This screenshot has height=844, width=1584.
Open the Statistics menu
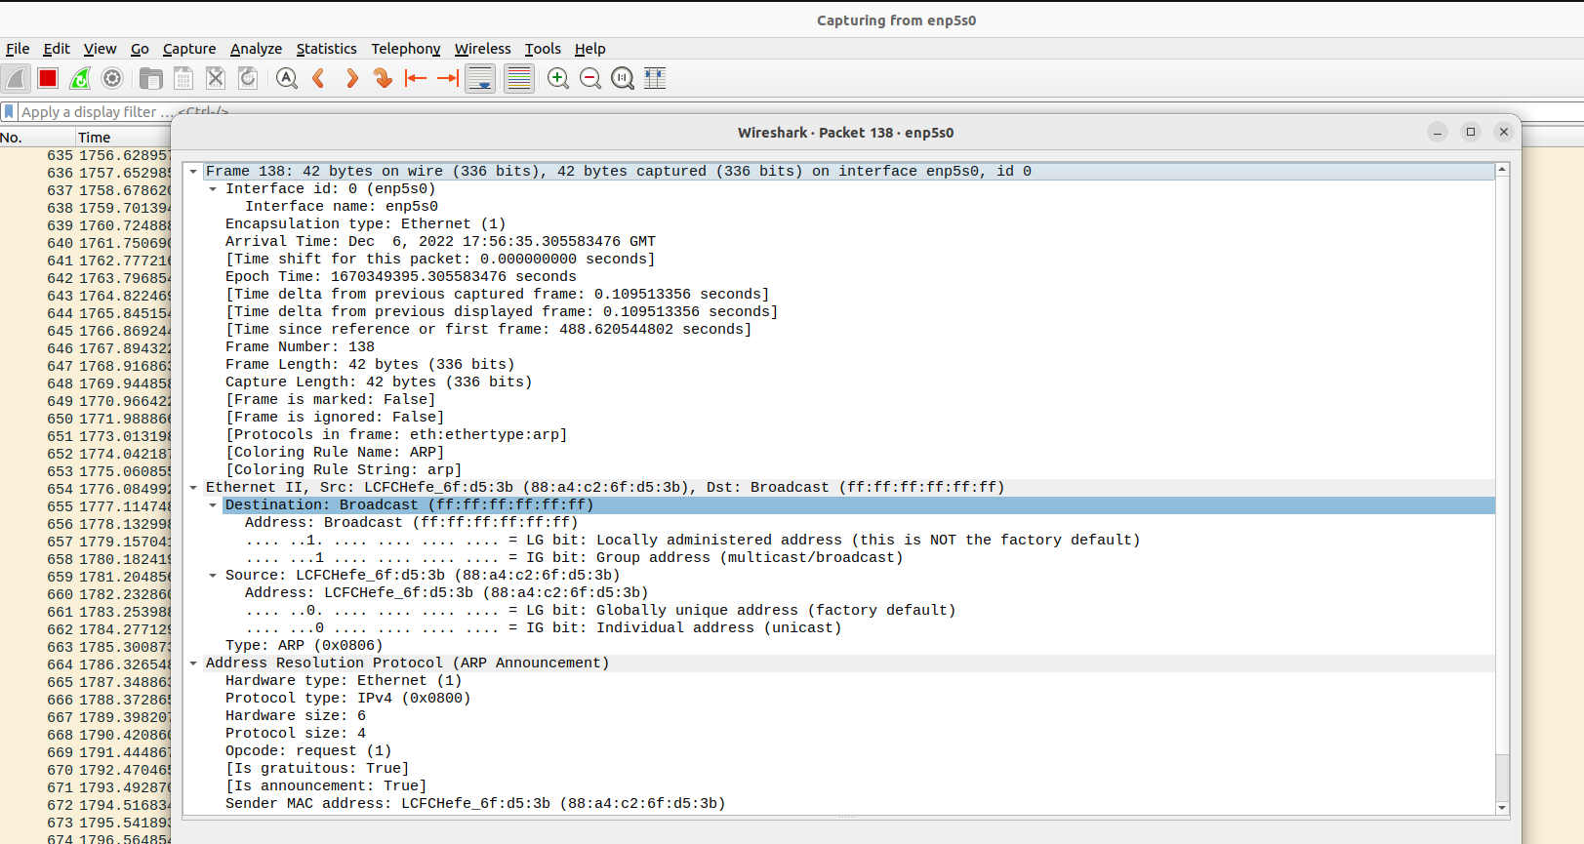point(326,49)
